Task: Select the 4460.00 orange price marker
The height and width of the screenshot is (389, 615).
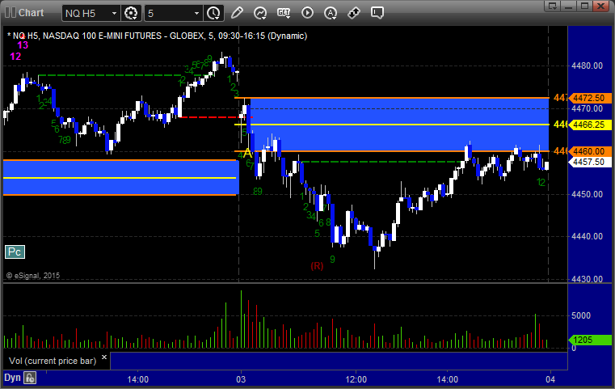Action: point(590,151)
